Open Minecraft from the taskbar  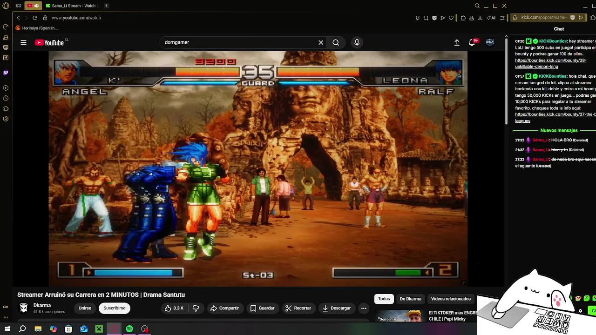click(x=99, y=329)
